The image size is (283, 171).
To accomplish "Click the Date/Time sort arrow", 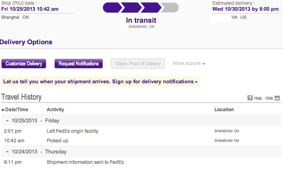I will (3, 110).
